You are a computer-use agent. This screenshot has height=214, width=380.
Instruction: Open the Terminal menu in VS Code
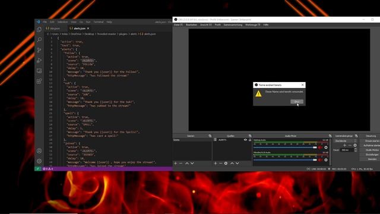coord(99,22)
